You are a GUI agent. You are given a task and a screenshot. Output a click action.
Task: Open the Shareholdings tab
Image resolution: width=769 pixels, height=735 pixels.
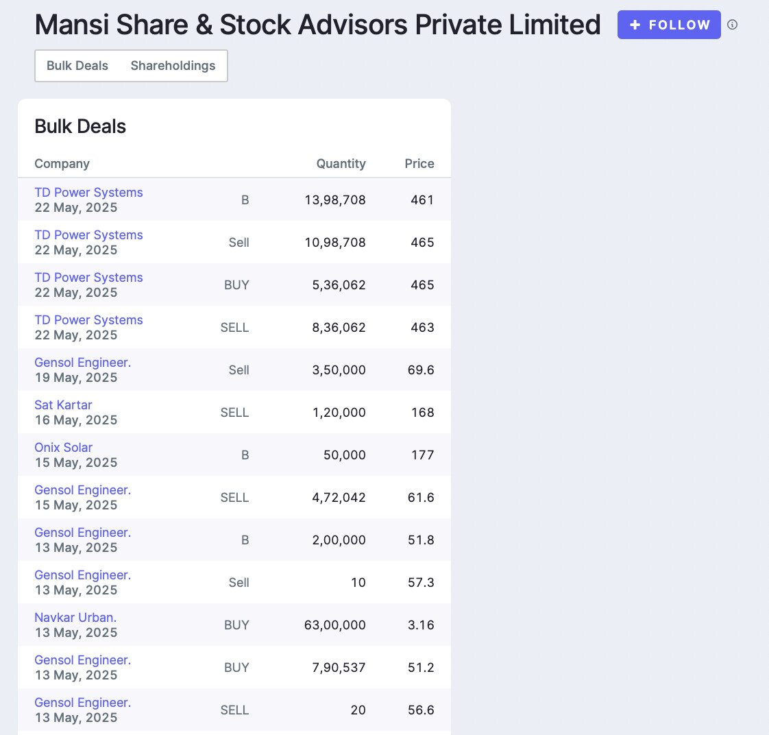pos(173,66)
